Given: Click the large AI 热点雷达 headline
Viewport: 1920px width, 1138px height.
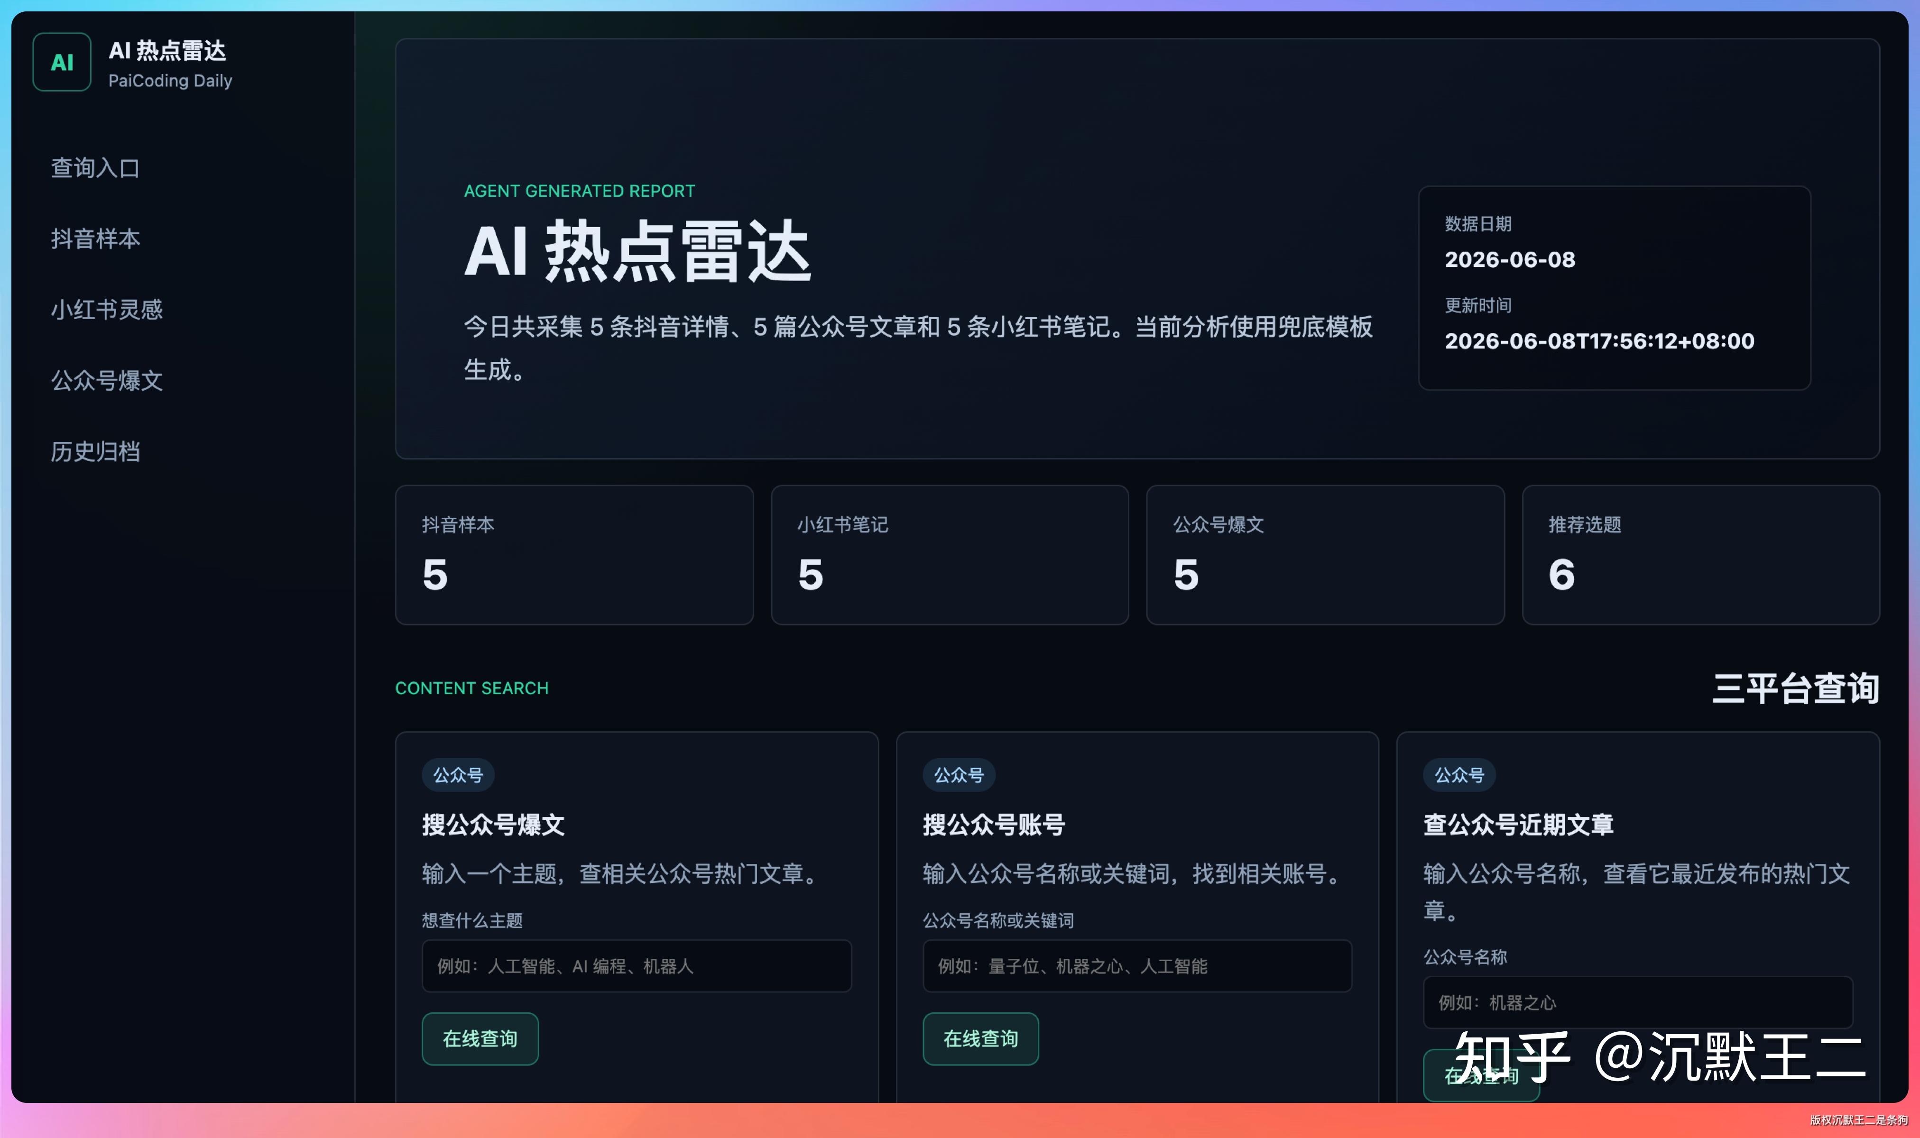Looking at the screenshot, I should point(637,251).
